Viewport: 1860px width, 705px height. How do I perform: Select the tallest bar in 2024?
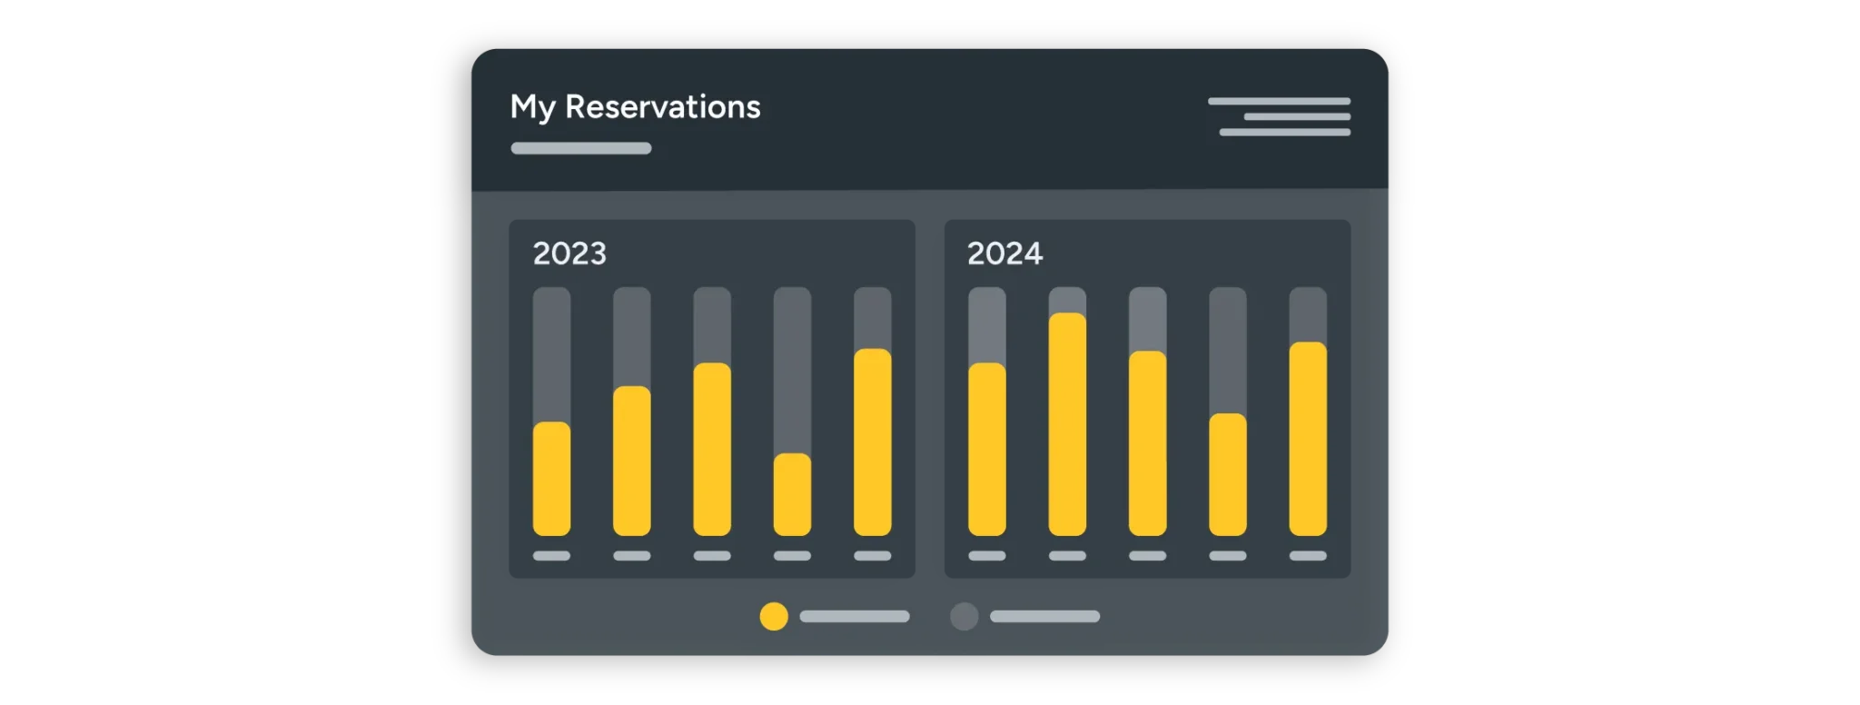1067,423
